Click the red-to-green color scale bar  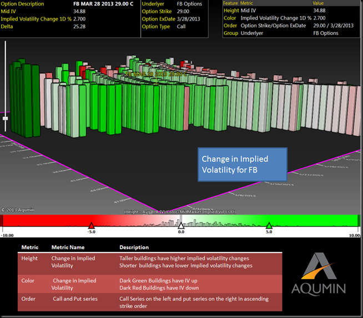click(x=180, y=220)
